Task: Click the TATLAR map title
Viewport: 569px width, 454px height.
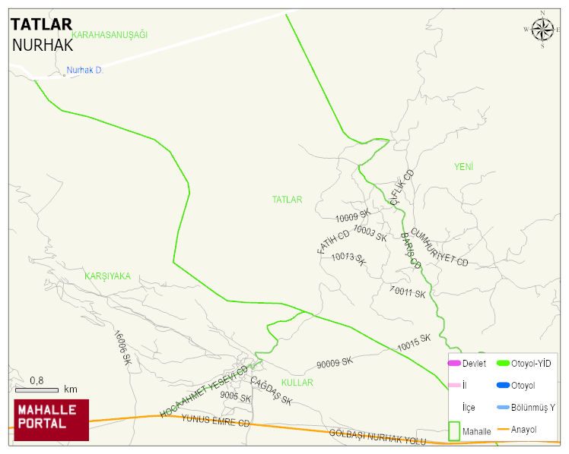Action: click(x=41, y=24)
